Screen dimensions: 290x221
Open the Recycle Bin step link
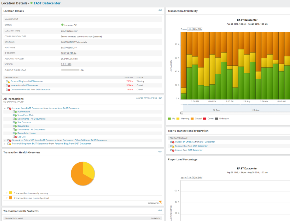click(23, 126)
